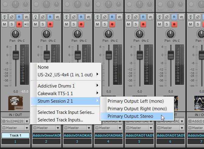Image resolution: width=204 pixels, height=149 pixels.
Task: Open track 3 Master output dropdown
Action: 89,128
